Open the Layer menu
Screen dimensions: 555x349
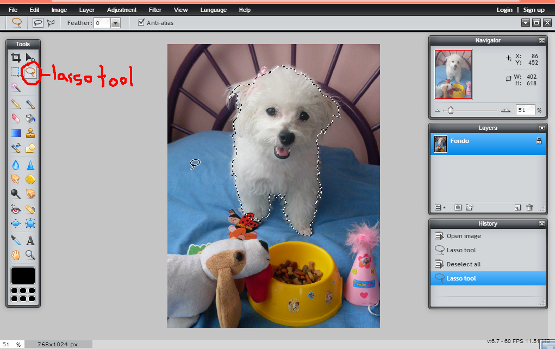point(87,10)
